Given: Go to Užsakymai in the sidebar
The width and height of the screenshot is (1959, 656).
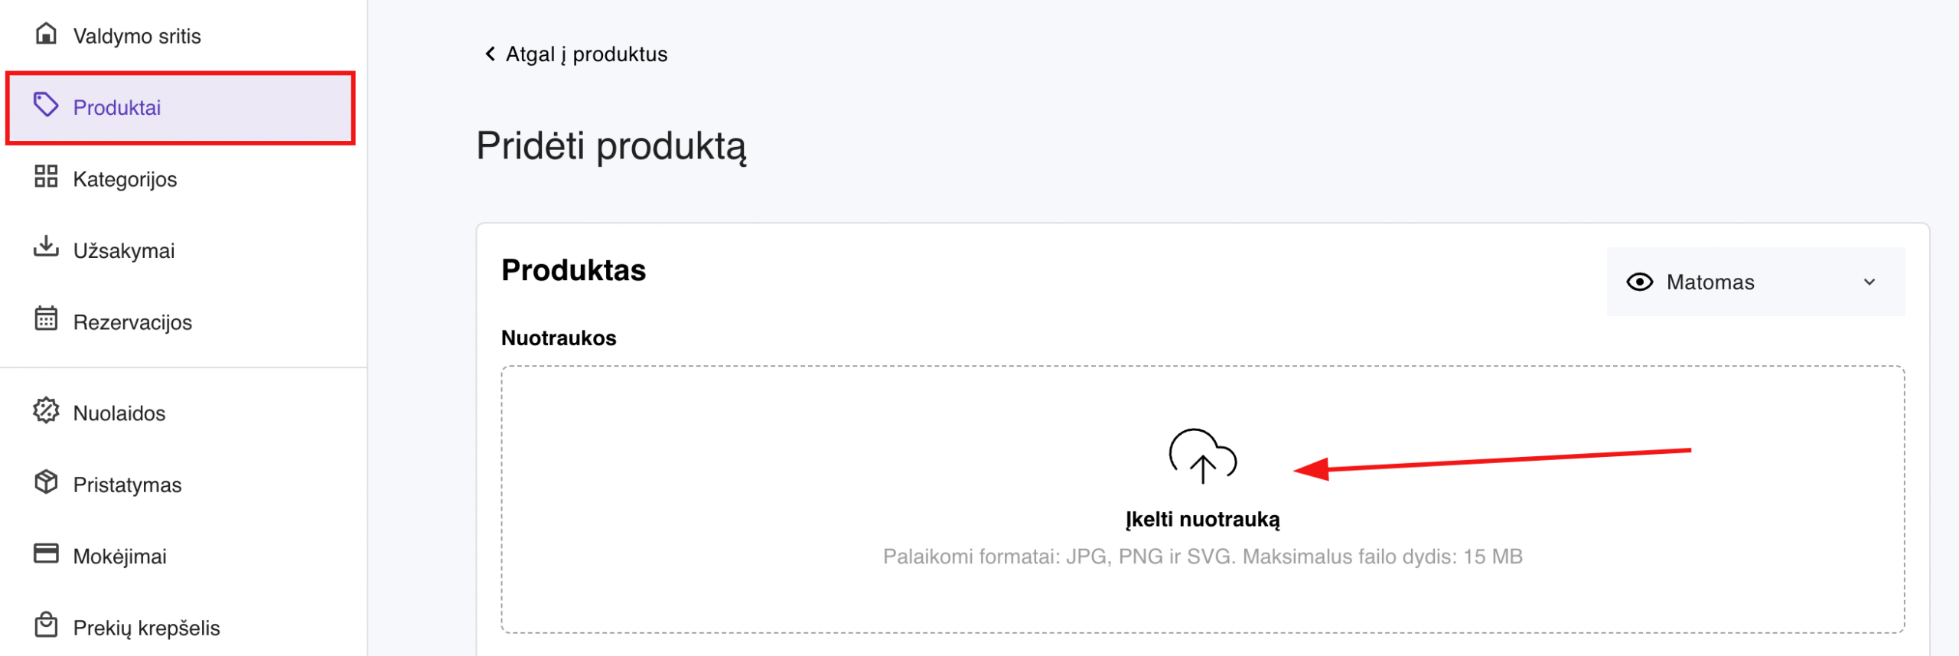Looking at the screenshot, I should [124, 250].
